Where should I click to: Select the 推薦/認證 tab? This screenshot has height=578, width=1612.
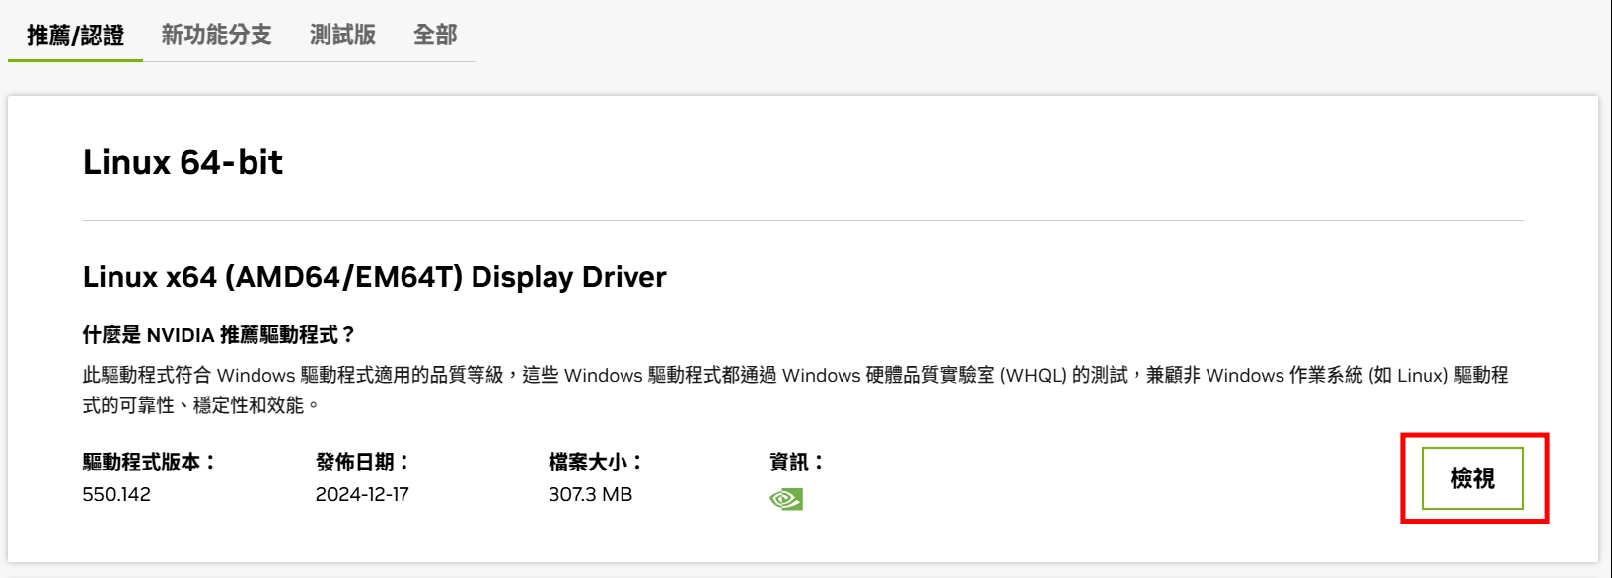75,36
